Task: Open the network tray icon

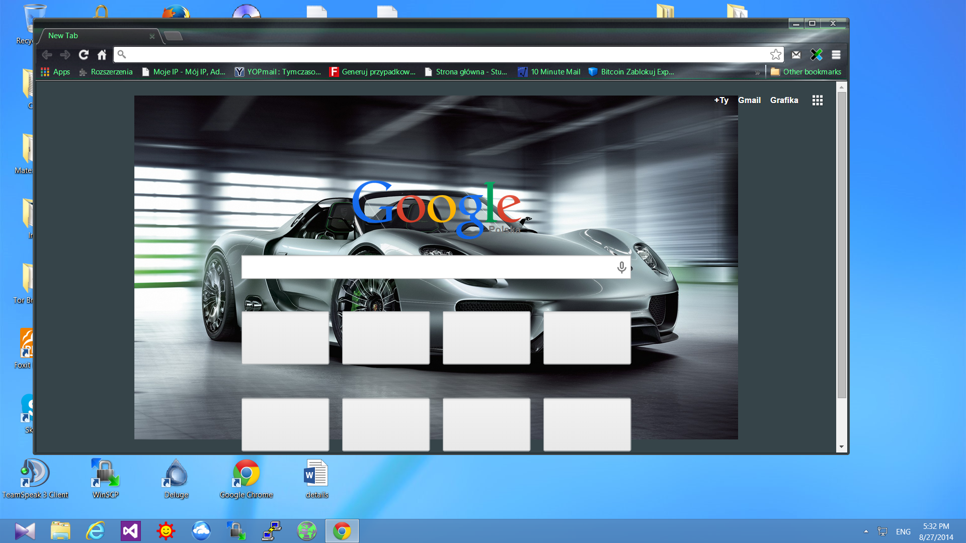Action: pyautogui.click(x=882, y=531)
